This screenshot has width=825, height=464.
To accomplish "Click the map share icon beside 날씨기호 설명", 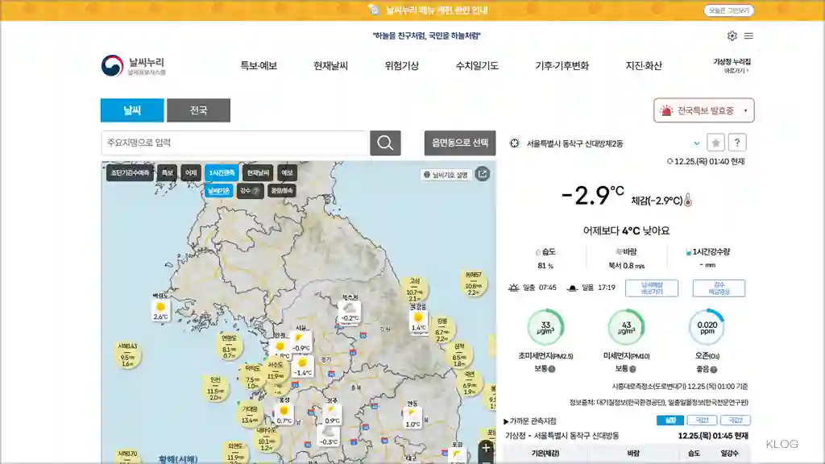I will (482, 174).
